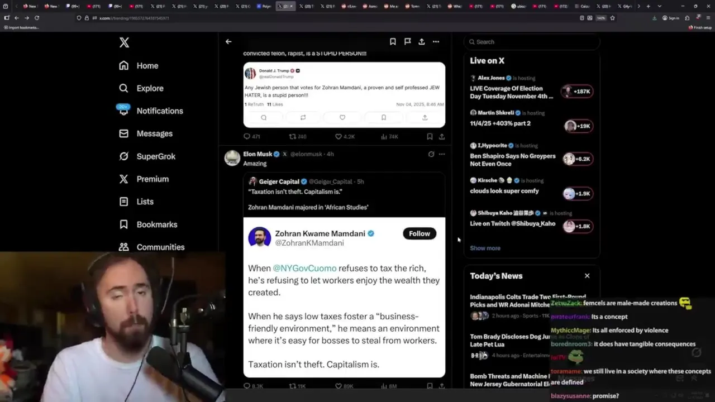Open a new browser tab
Screen dimensions: 715x402
(648, 6)
